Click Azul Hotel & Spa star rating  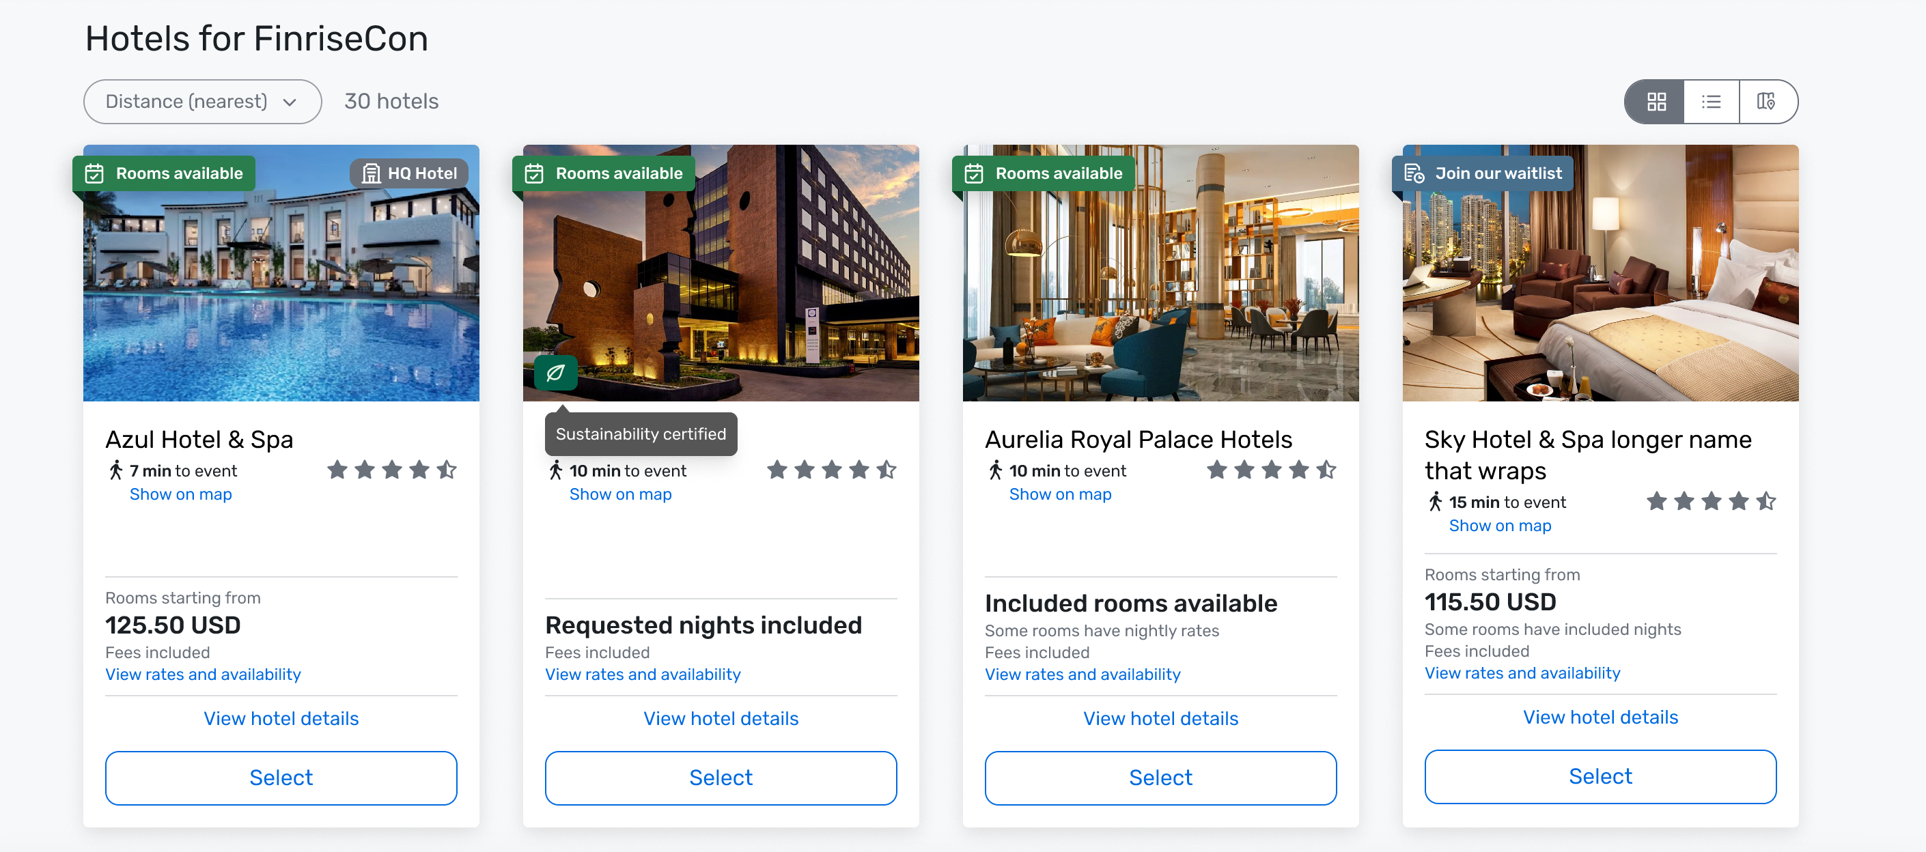392,470
